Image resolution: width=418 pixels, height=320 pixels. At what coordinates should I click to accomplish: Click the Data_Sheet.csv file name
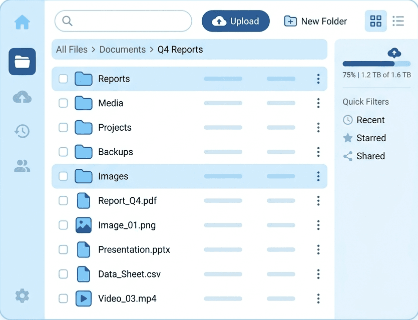[x=129, y=274]
